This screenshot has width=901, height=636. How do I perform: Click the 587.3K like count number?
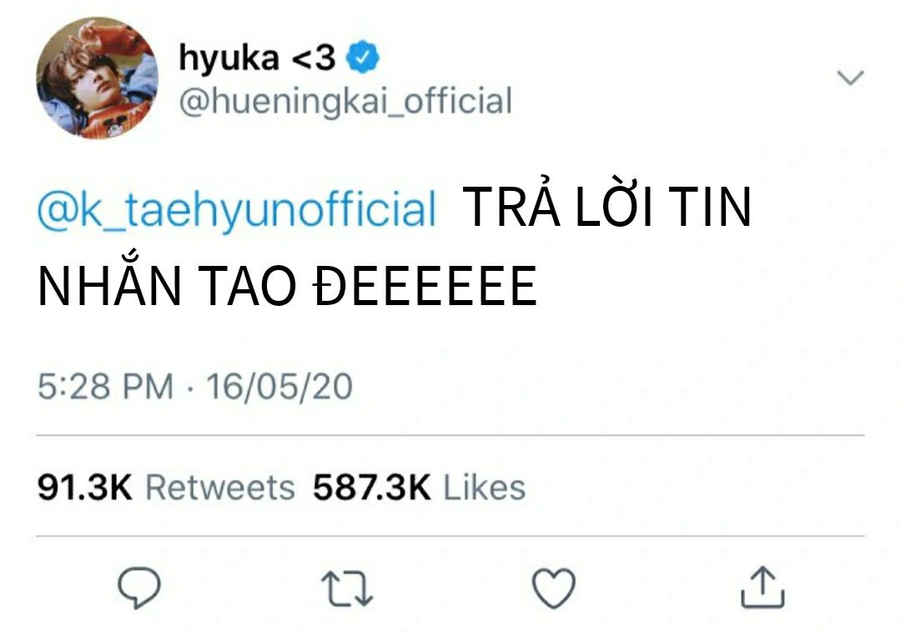coord(372,488)
